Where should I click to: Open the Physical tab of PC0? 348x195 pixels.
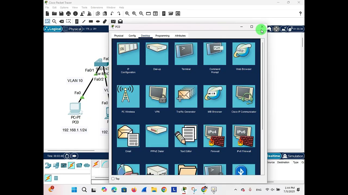[x=119, y=36]
